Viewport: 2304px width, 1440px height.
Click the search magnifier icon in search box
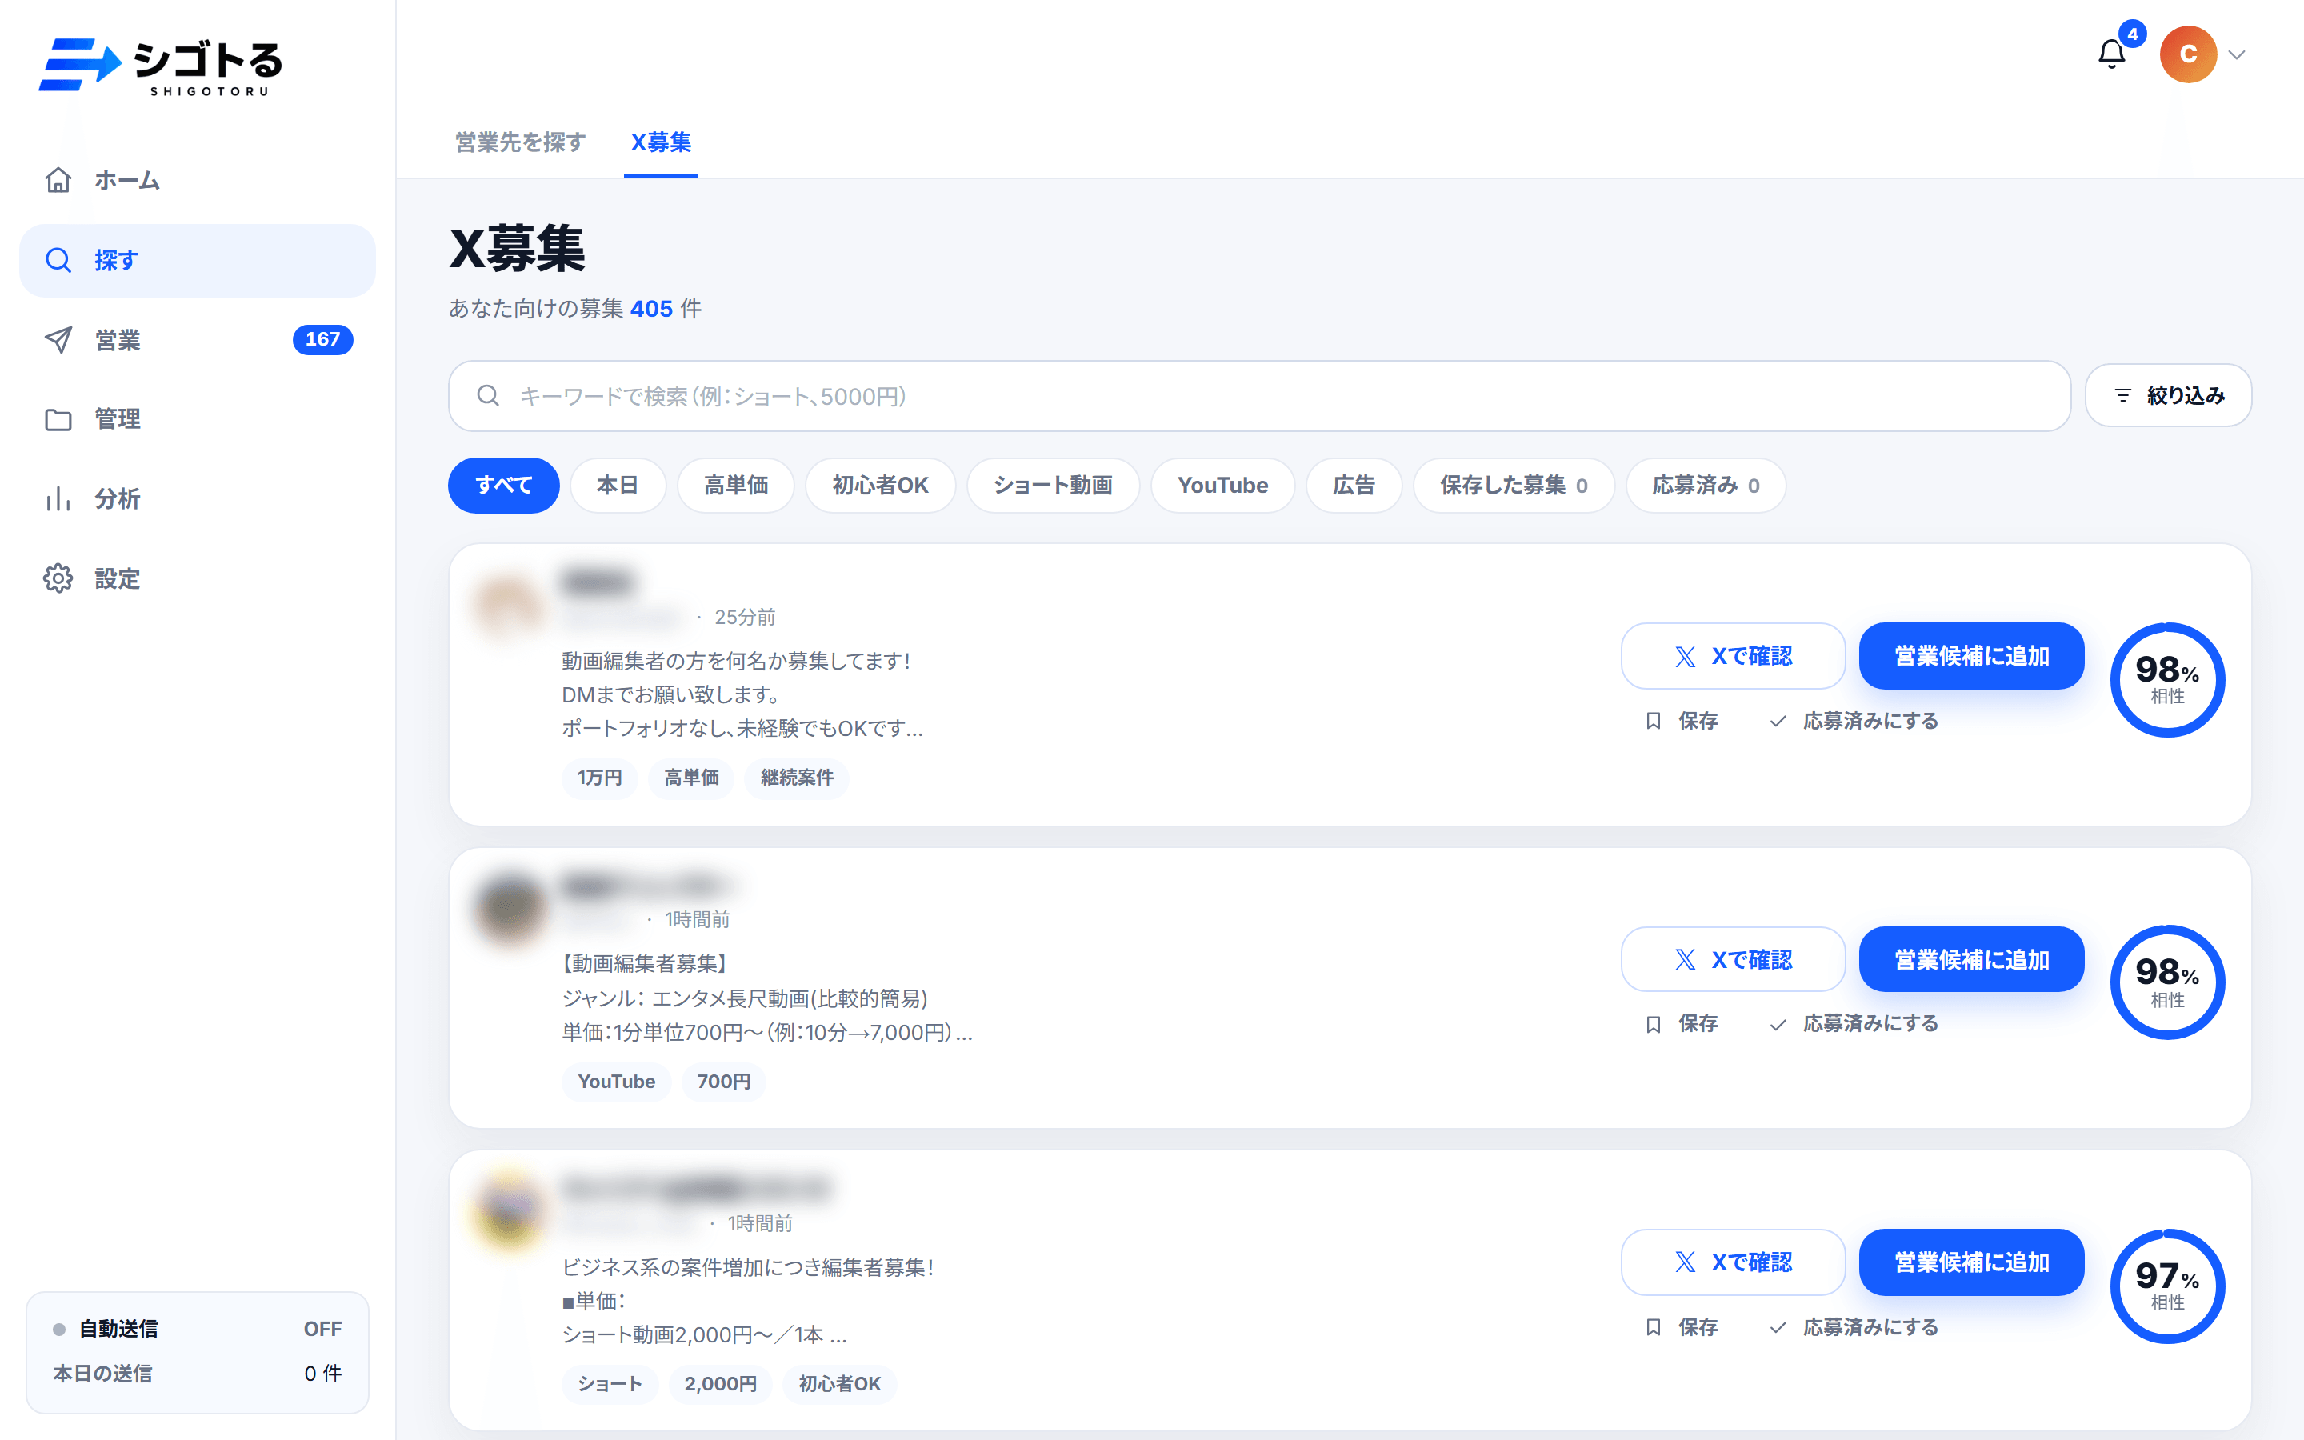point(489,395)
